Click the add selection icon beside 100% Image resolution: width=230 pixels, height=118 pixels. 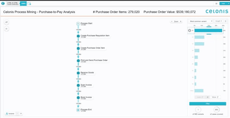coord(29,4)
